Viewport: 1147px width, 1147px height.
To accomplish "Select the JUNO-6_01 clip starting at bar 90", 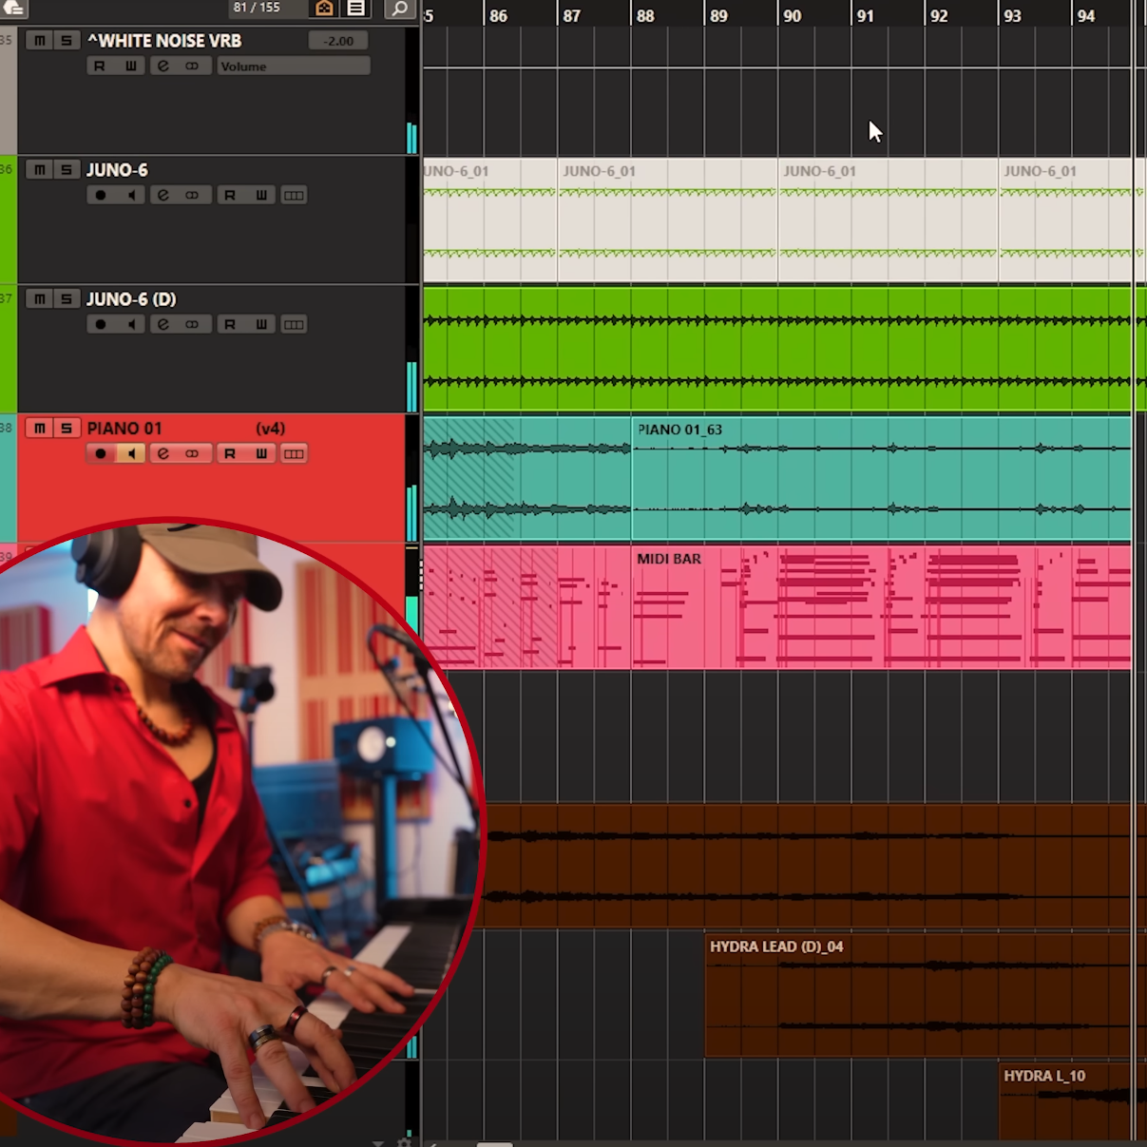I will (888, 220).
